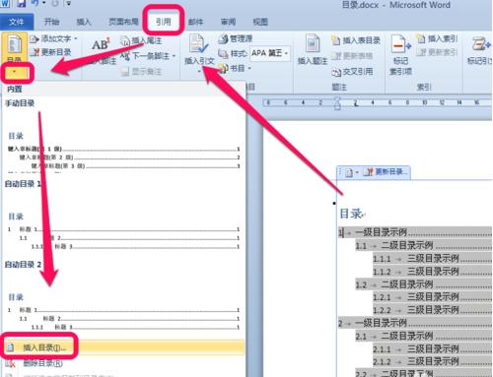Click TOC entry 1.2 二级目录示例
Image resolution: width=493 pixels, height=377 pixels.
coord(424,284)
